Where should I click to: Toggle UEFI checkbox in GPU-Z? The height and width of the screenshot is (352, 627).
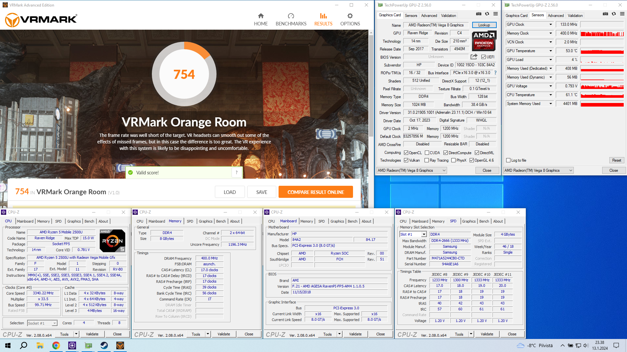483,57
